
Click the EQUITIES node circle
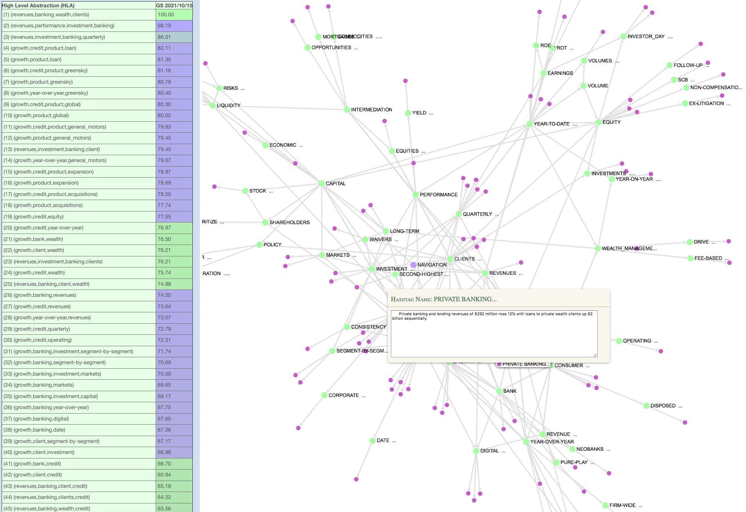392,151
